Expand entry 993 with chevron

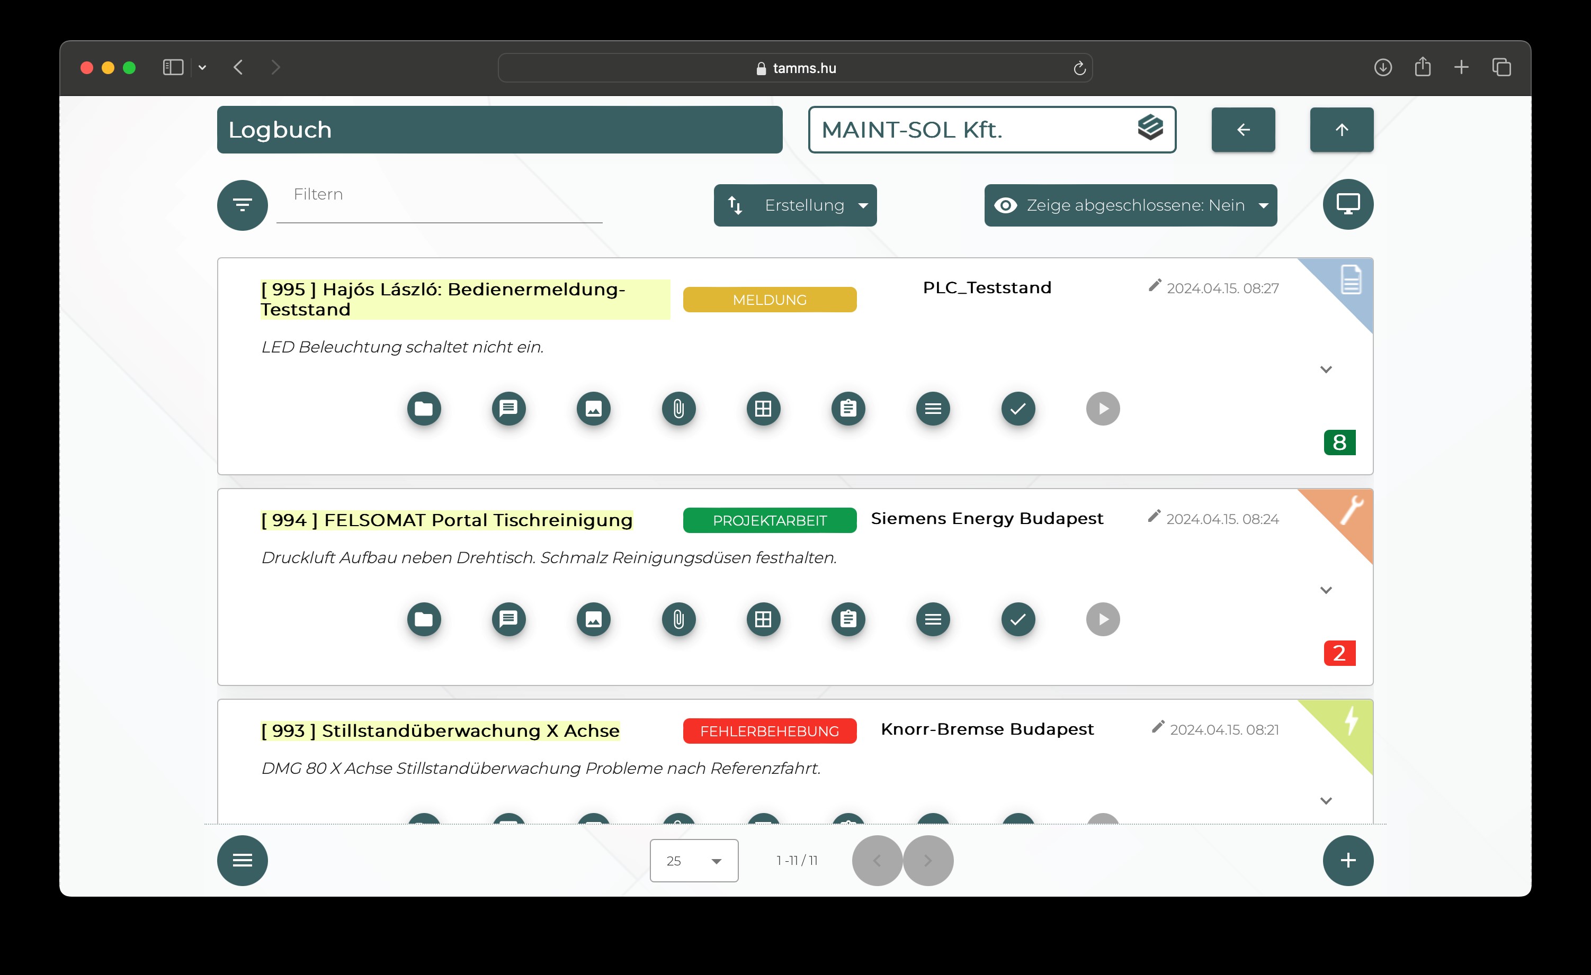coord(1326,801)
